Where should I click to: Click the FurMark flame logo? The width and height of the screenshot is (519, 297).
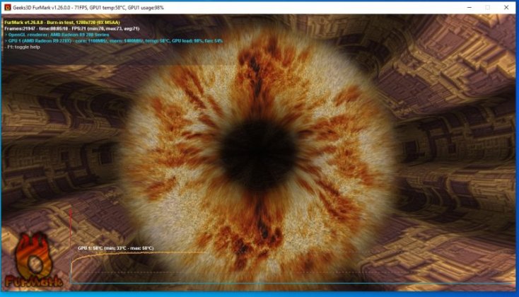coord(33,260)
